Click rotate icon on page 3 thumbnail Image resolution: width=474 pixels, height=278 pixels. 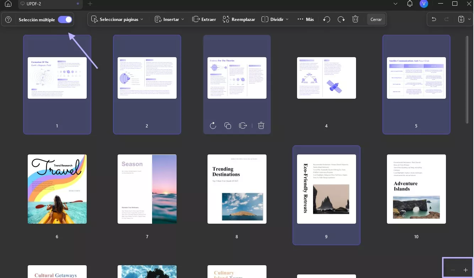coord(213,126)
